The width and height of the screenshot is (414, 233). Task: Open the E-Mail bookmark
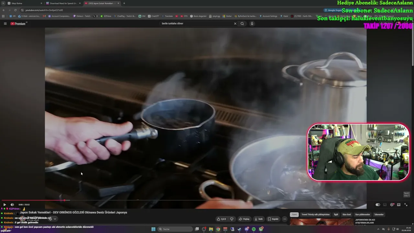[x=29, y=16]
